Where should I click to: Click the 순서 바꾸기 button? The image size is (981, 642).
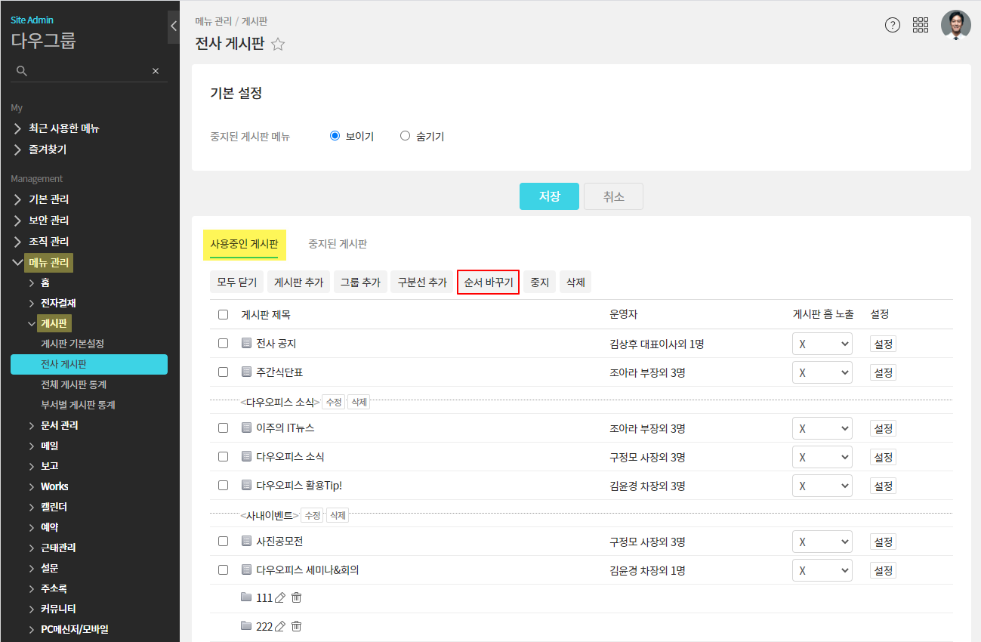click(x=488, y=282)
